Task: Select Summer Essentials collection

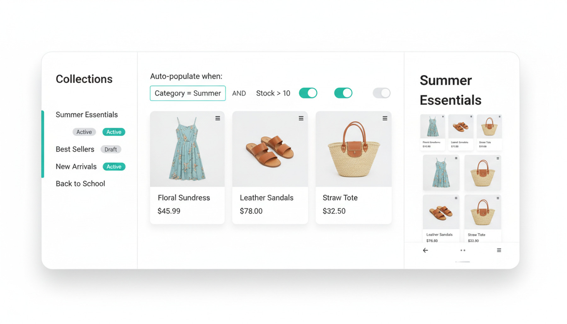Action: (x=87, y=115)
